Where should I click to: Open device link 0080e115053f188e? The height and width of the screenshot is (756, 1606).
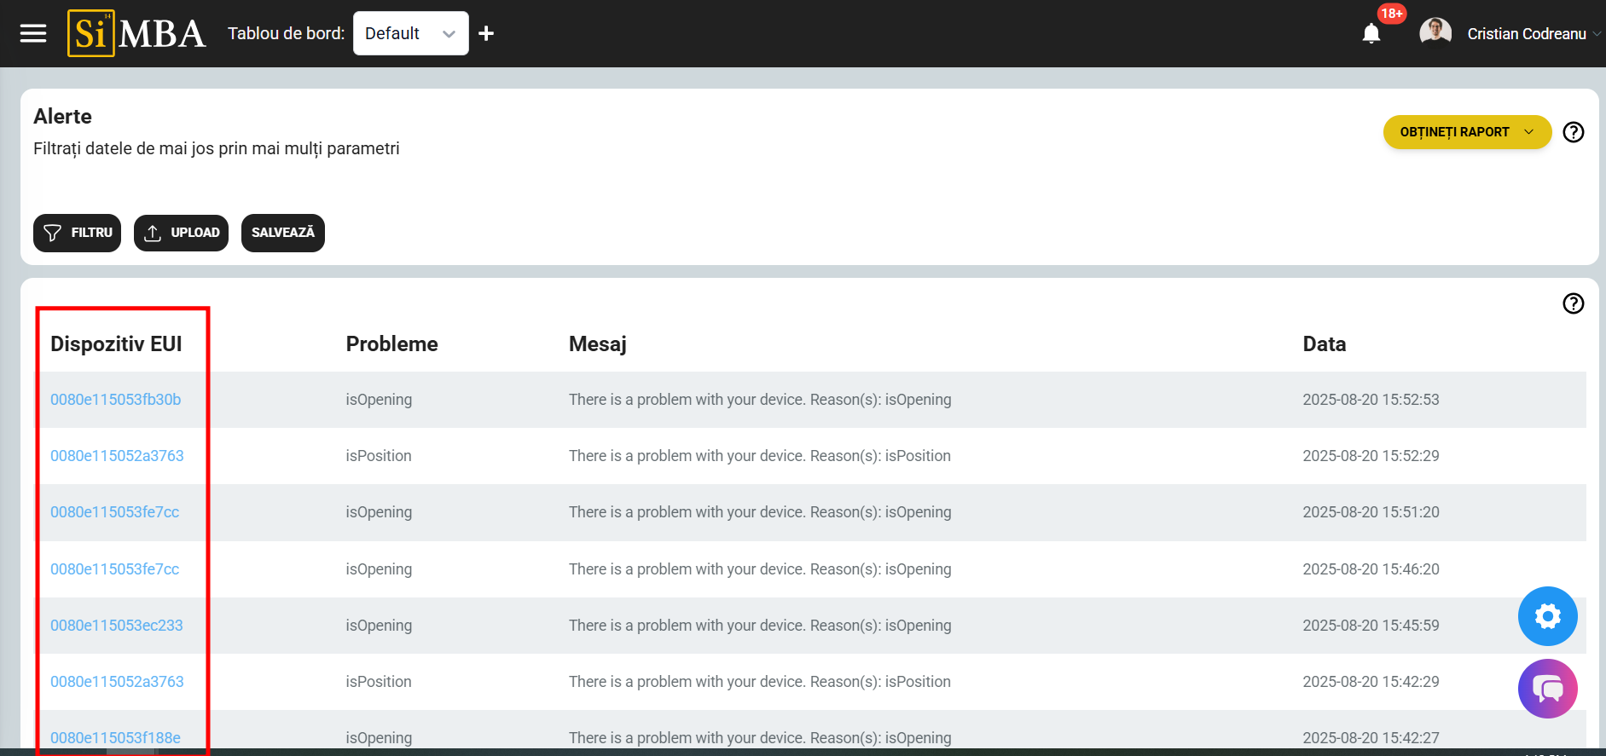tap(115, 737)
